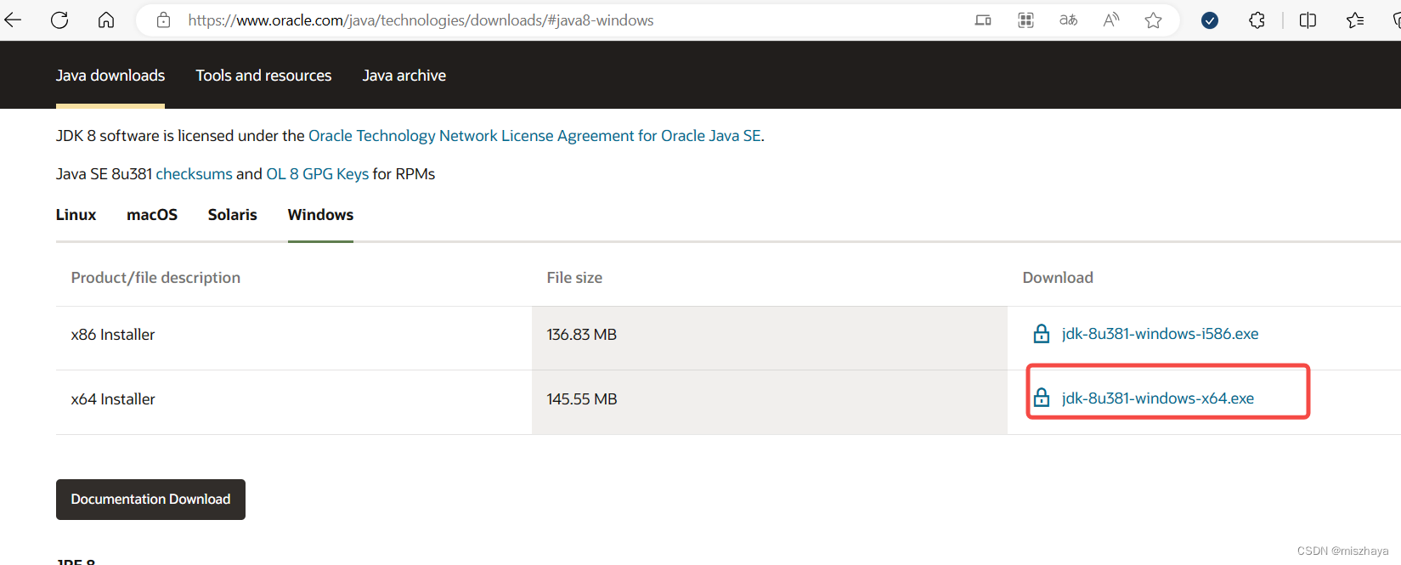Open the Java archive tab
This screenshot has width=1401, height=565.
tap(404, 76)
